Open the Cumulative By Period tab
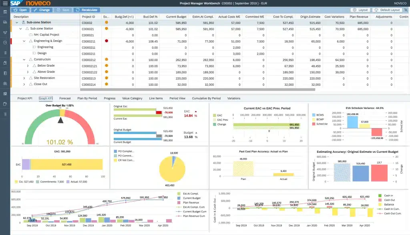The height and width of the screenshot is (235, 410). [x=206, y=98]
